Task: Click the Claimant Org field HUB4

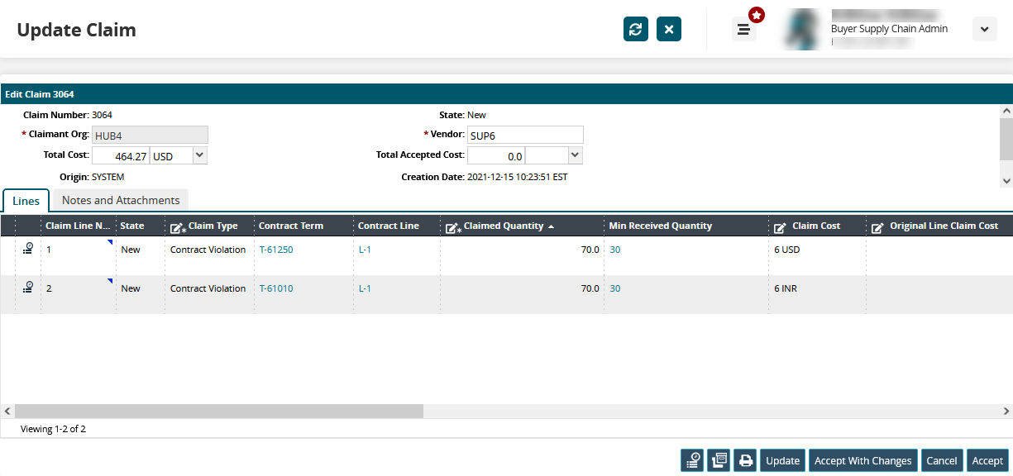Action: point(150,135)
